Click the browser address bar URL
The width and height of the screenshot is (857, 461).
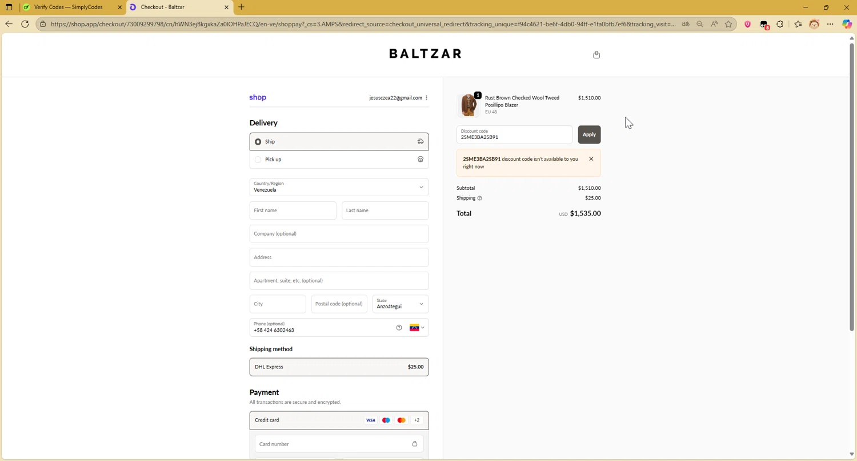(362, 24)
